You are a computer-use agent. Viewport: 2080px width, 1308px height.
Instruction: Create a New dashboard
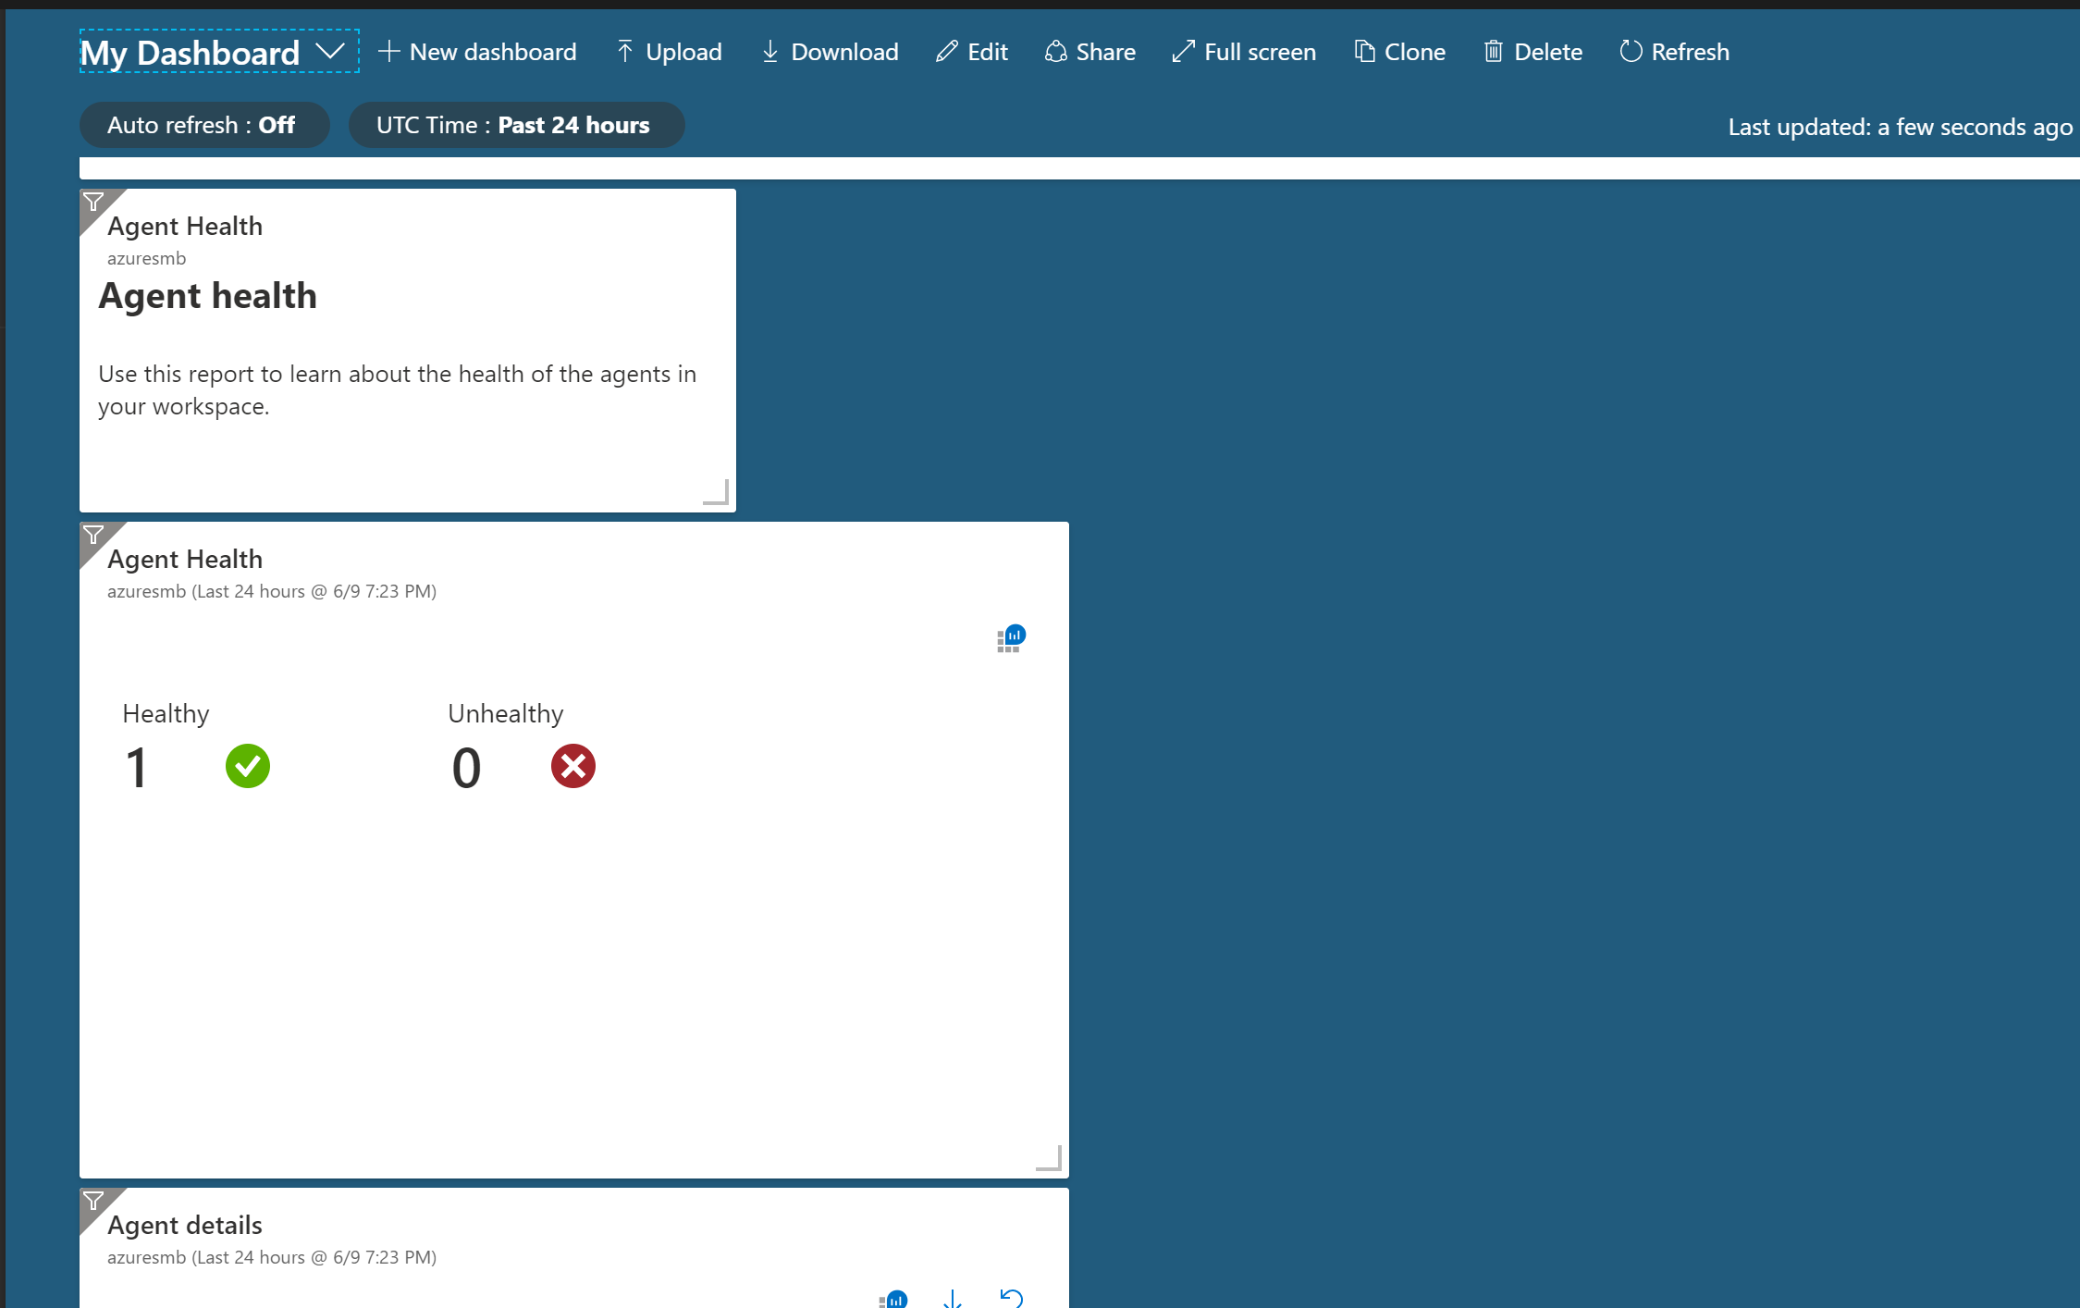pyautogui.click(x=477, y=52)
